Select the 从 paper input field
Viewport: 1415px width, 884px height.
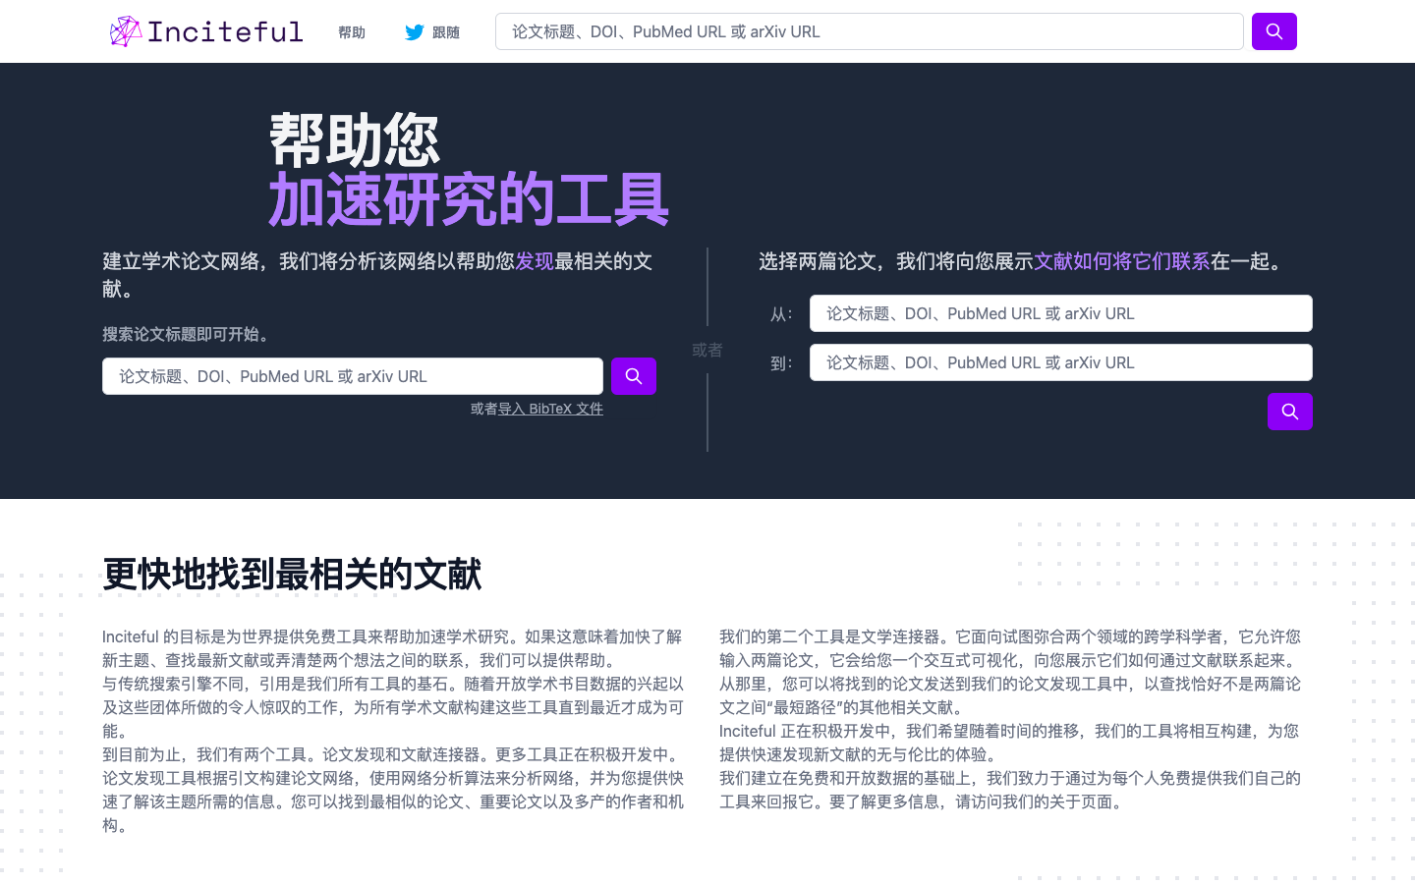[1060, 312]
